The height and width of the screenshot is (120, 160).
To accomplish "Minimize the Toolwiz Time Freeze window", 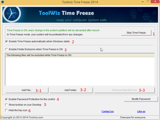I will click(143, 2).
